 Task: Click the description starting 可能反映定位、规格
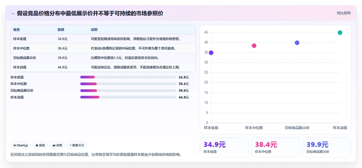[x=136, y=67]
